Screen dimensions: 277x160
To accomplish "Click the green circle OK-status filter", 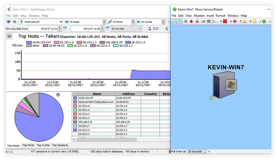I will click(264, 21).
